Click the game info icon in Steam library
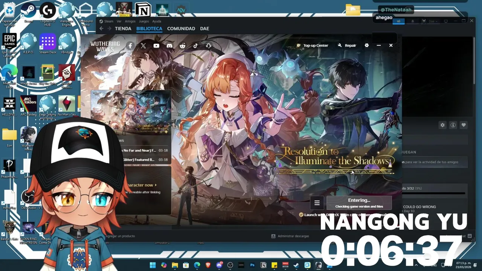Viewport: 482px width, 271px height. [453, 125]
